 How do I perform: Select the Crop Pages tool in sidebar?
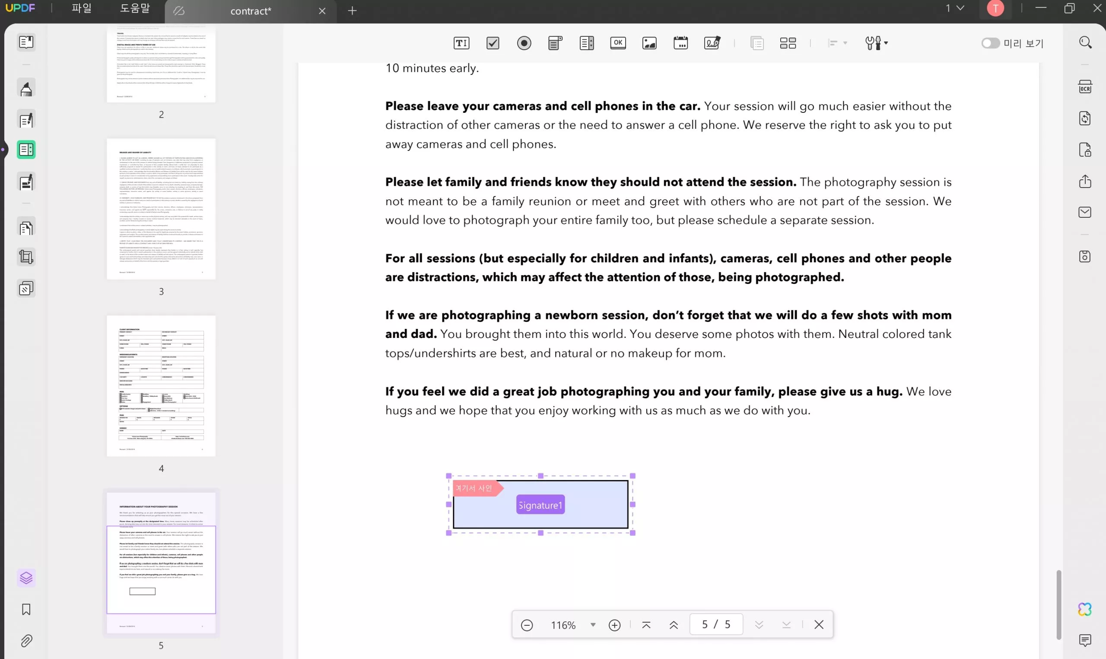[26, 257]
